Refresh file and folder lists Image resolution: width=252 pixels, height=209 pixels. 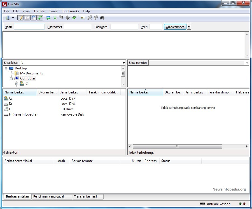click(x=48, y=18)
